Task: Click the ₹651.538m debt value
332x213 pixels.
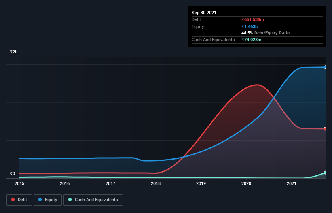Action: 253,19
